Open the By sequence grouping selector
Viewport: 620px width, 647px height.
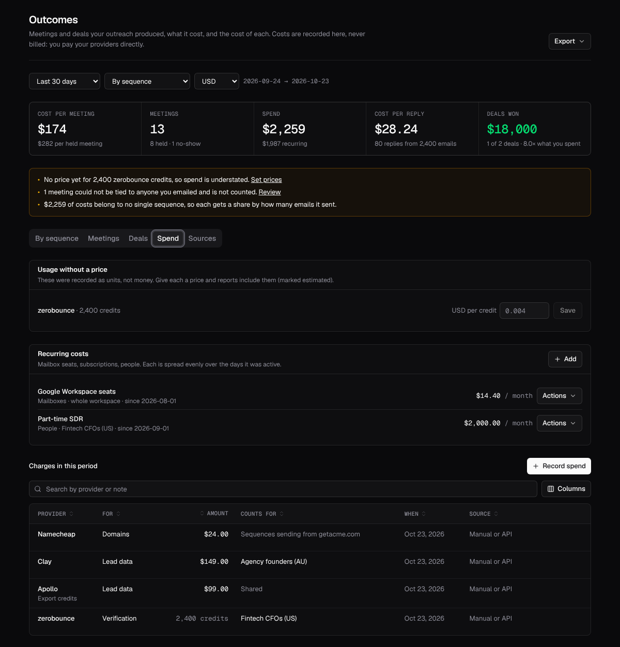coord(147,81)
